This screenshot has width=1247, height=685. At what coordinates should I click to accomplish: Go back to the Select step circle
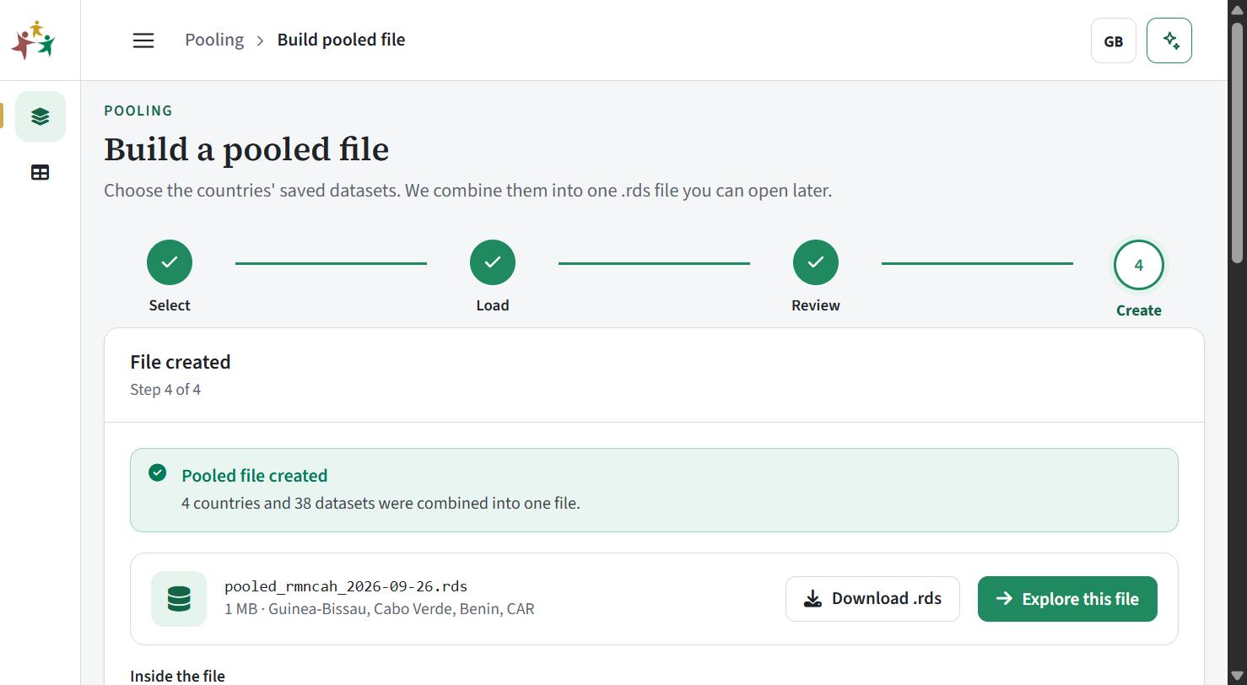(x=170, y=262)
